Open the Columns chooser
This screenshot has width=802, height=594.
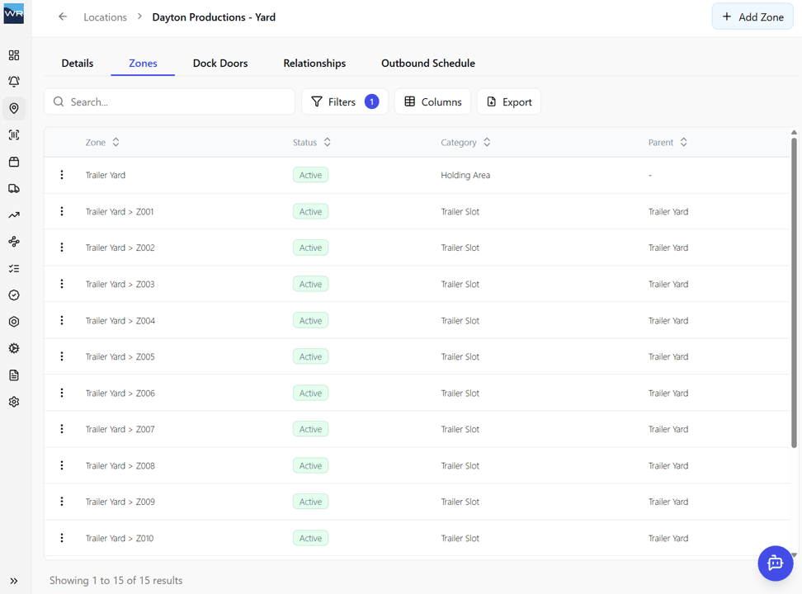coord(432,101)
